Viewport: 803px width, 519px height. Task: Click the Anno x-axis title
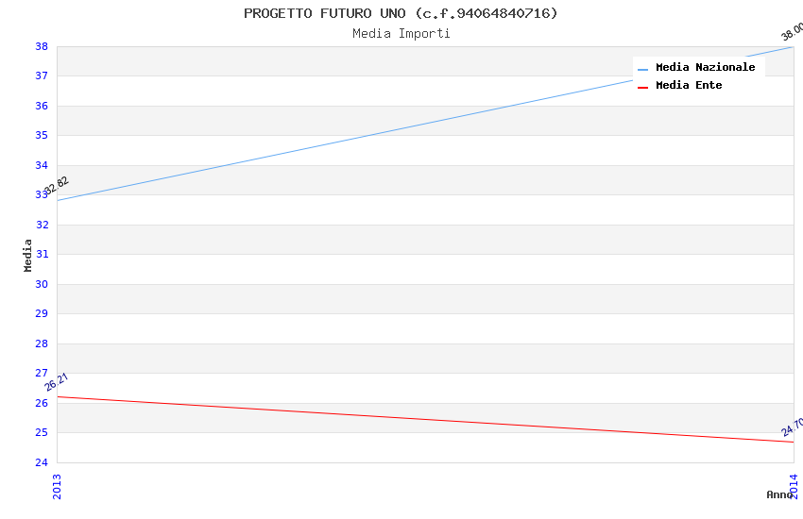778,494
